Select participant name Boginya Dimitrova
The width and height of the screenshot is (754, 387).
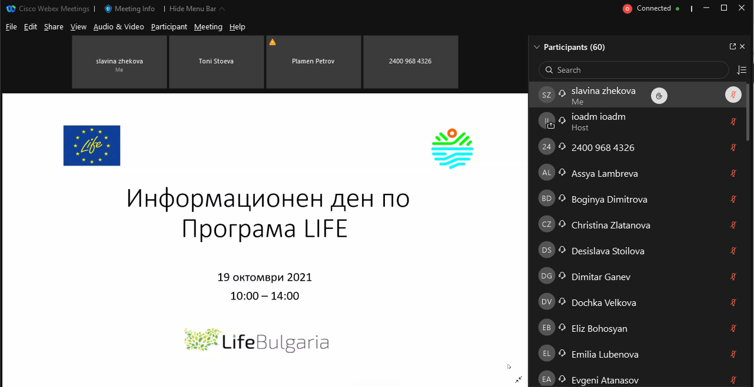coord(609,199)
